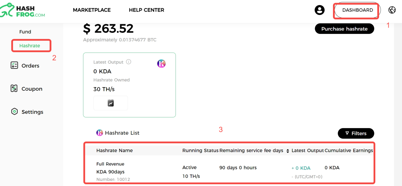Click the Settings hexagon icon in sidebar

15,112
